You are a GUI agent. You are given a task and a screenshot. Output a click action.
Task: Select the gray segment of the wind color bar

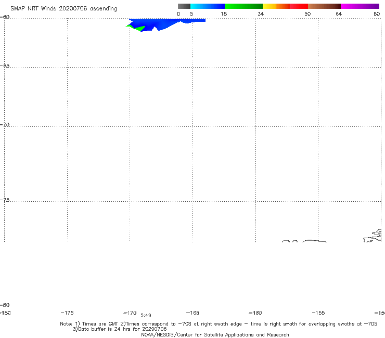point(184,6)
